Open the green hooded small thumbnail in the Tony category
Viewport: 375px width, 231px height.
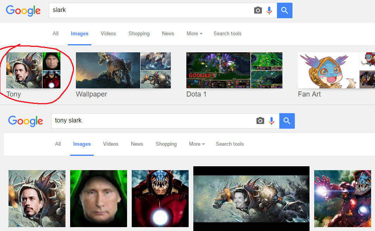(52, 61)
